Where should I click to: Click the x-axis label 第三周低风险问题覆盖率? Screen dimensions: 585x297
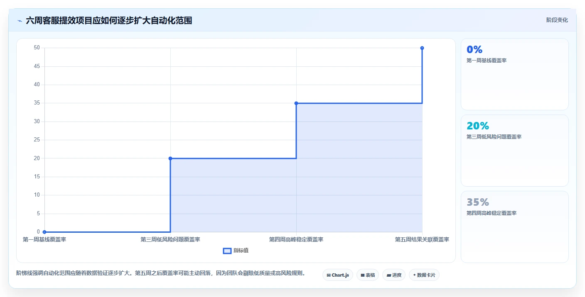pyautogui.click(x=170, y=239)
